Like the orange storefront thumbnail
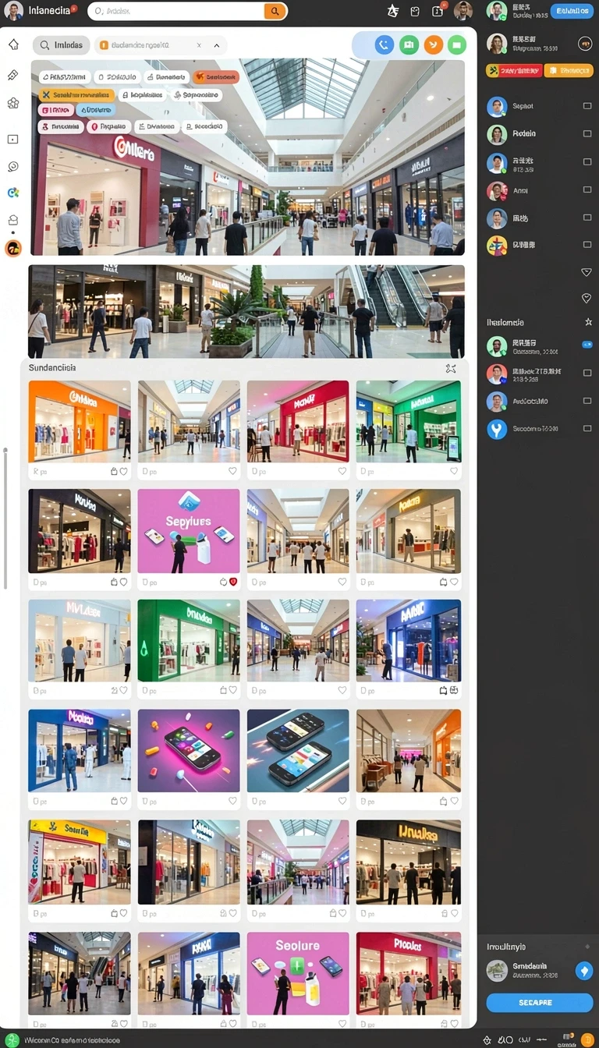 (x=123, y=471)
